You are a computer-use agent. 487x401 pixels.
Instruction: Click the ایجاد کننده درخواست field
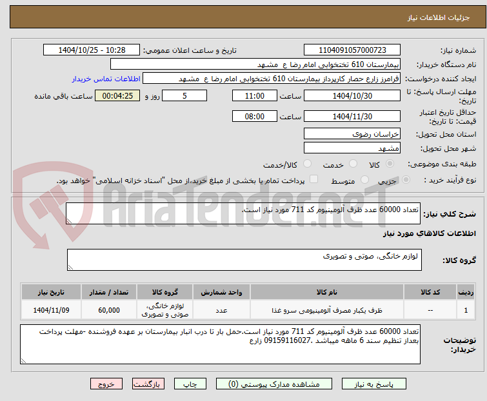272,79
